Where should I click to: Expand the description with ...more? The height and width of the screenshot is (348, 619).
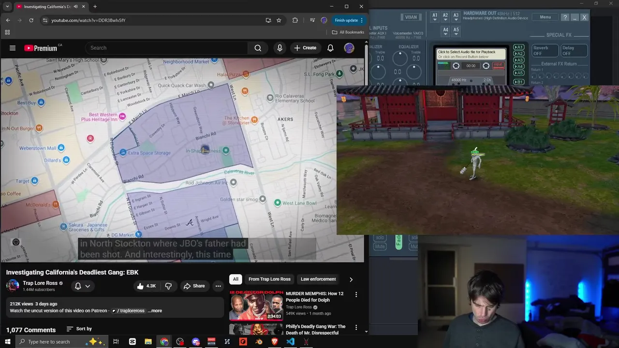155,311
